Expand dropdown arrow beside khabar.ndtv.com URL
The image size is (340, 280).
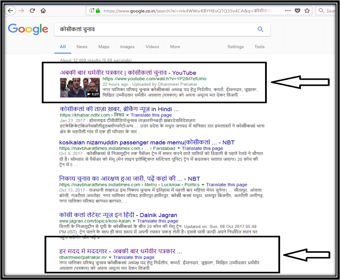click(x=128, y=115)
